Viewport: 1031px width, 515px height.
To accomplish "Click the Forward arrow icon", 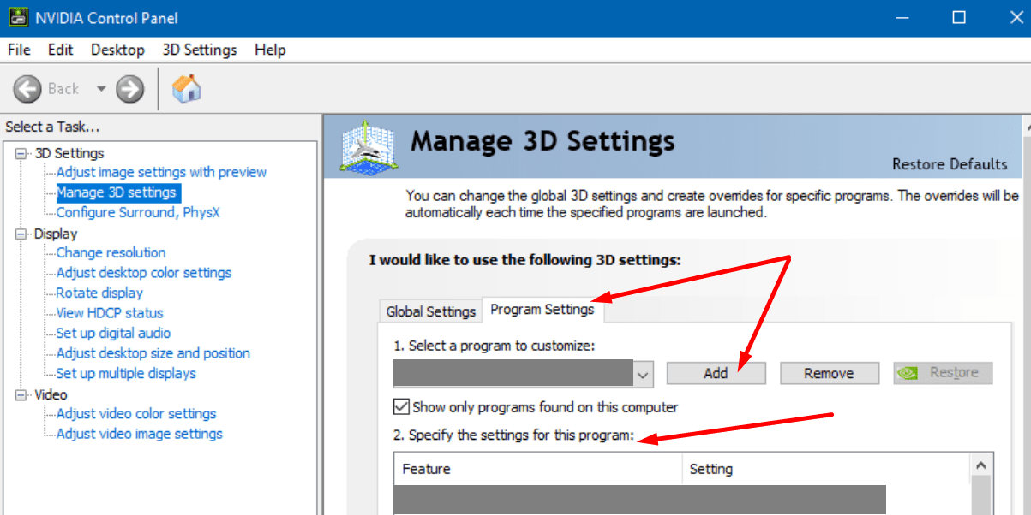I will pos(130,89).
